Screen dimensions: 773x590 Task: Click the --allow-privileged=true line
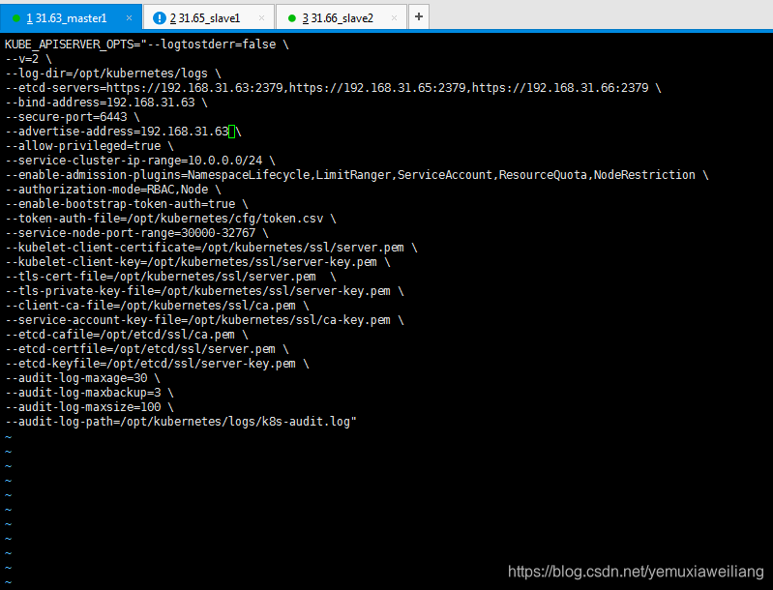pyautogui.click(x=89, y=146)
